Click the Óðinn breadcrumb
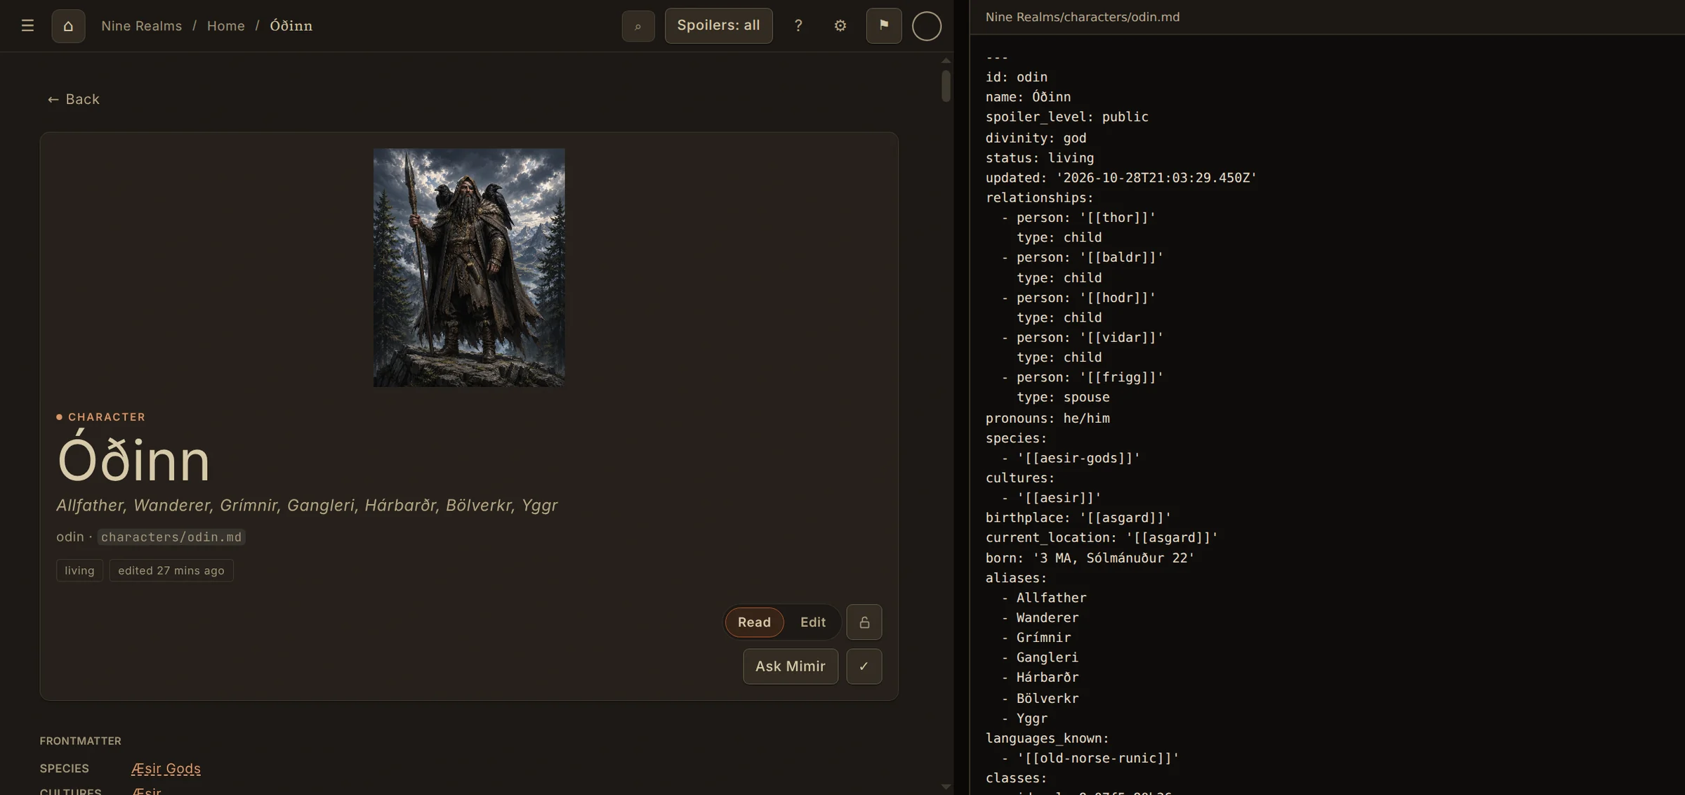Viewport: 1685px width, 795px height. click(x=291, y=26)
